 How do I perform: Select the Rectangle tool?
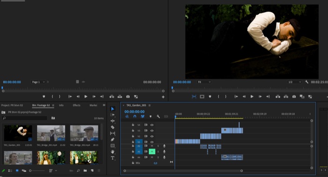pos(112,146)
